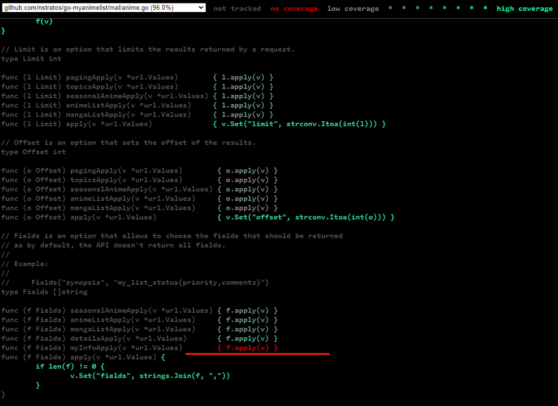Click the green 'high coverage' legend label
Viewport: 558px width, 406px height.
(x=525, y=8)
